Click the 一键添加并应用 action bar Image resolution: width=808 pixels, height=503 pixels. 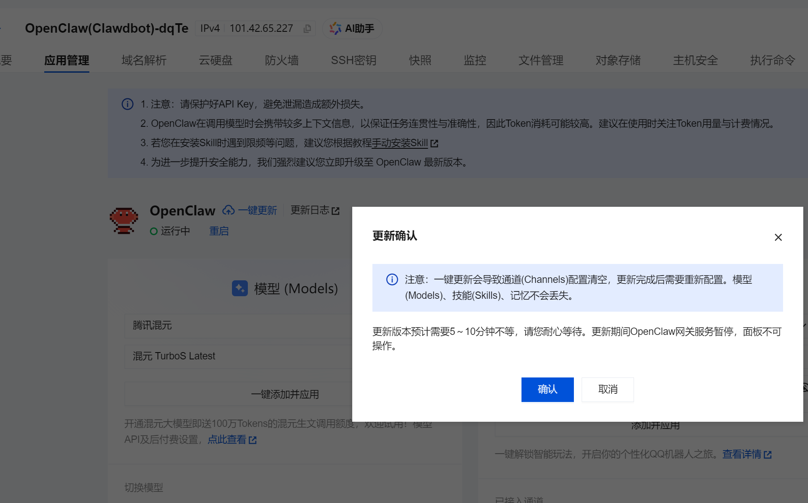285,394
